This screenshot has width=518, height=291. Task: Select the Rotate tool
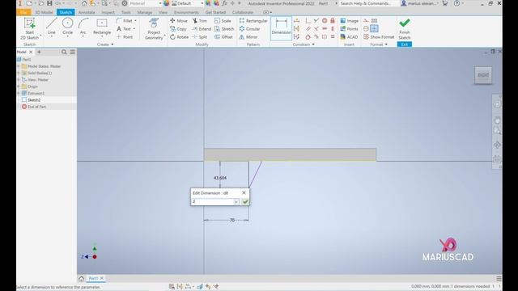point(179,37)
